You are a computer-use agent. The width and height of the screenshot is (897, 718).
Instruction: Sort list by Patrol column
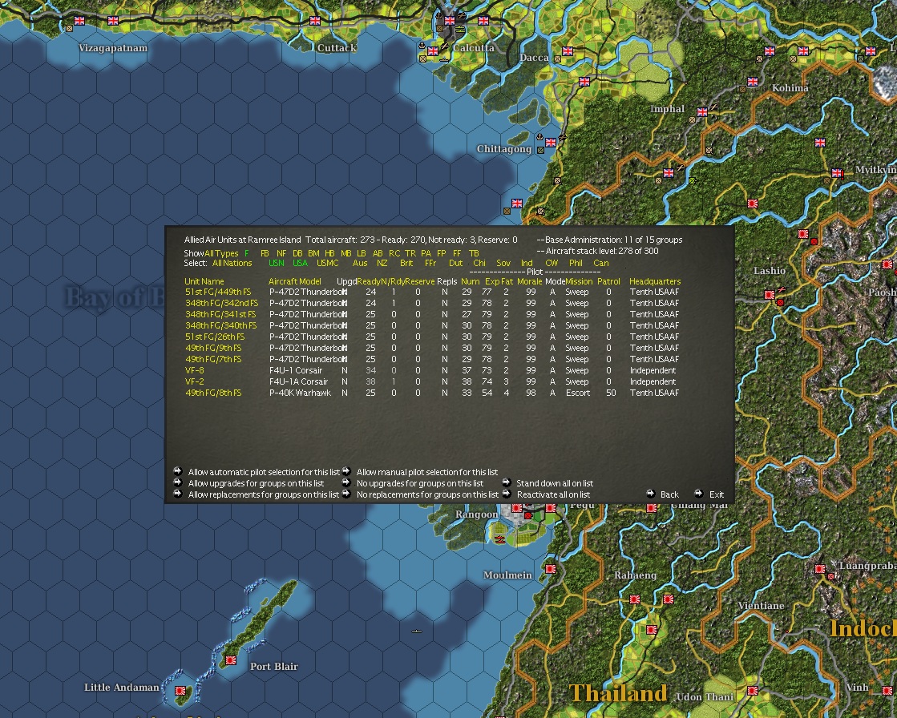coord(608,281)
